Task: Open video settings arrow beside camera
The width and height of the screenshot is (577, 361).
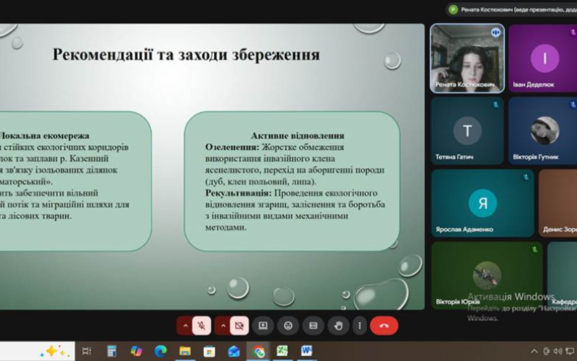Action: coord(223,326)
